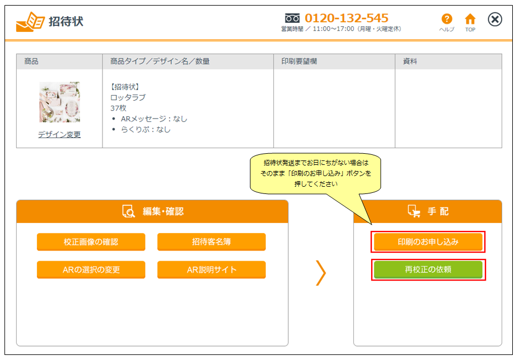Click the デザイン変更 link
Viewport: 519px width, 360px height.
(59, 134)
